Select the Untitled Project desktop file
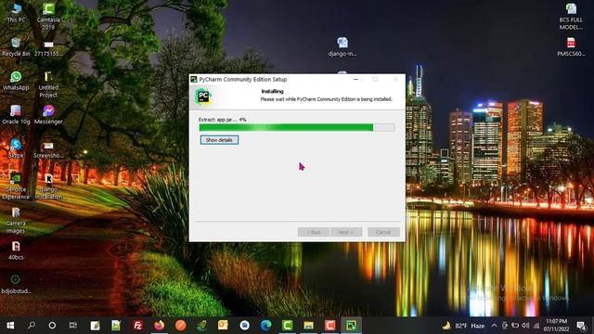Screen dimensions: 594x334 [48, 84]
